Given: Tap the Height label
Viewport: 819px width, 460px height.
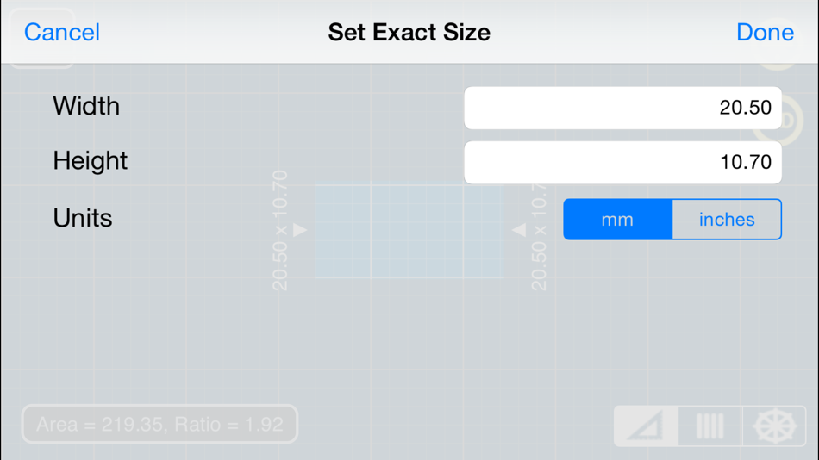Looking at the screenshot, I should click(90, 161).
